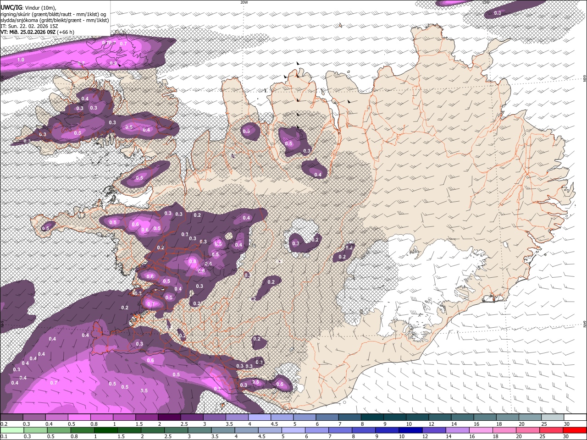Click the slate blue 6–7 upper legend swatch
Image resolution: width=587 pixels, height=440 pixels.
click(327, 417)
